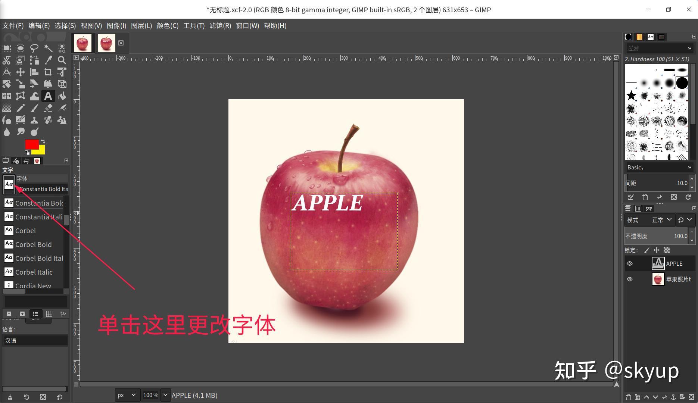Select the Zoom magnifier tool

(x=62, y=60)
